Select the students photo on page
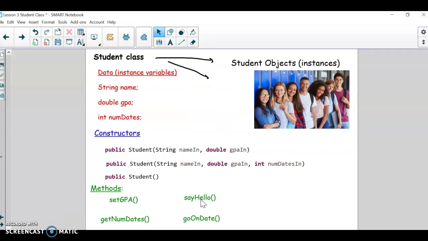Viewport: 428px width, 241px height. 302,99
